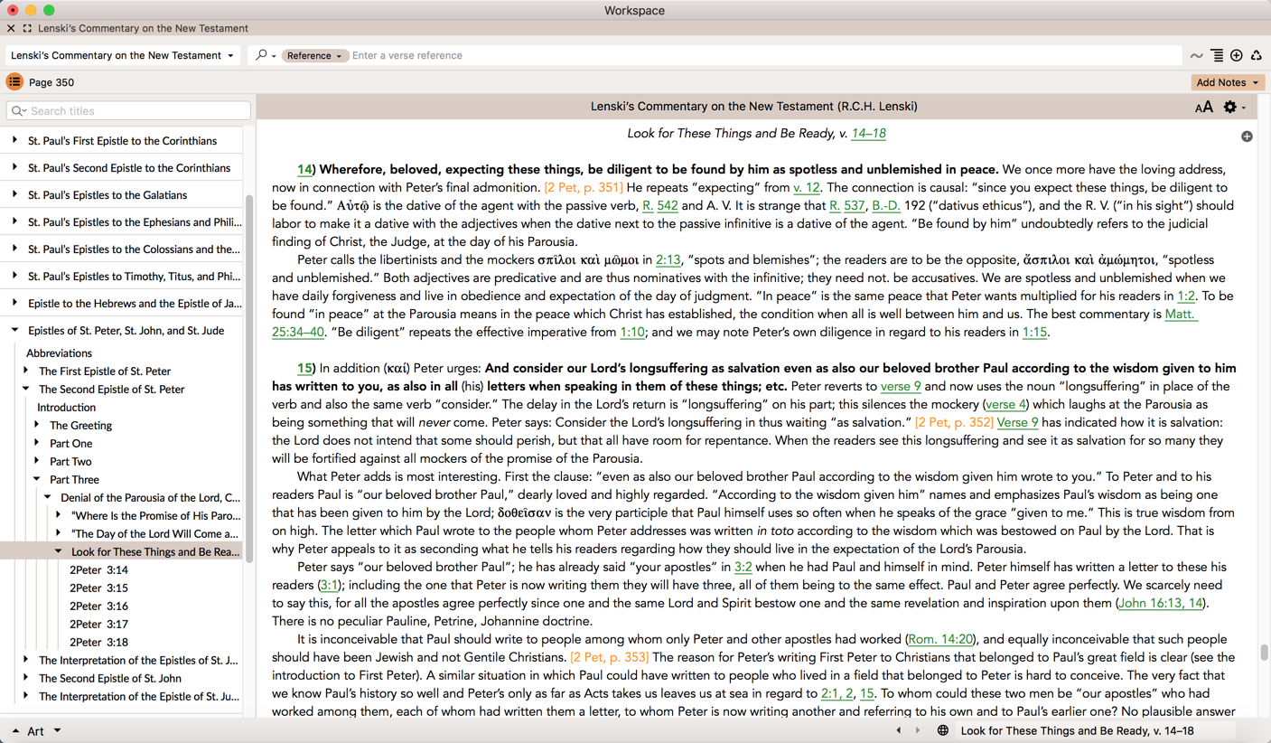The height and width of the screenshot is (743, 1271).
Task: Click the tilde sync scrolling icon
Action: [x=1196, y=56]
